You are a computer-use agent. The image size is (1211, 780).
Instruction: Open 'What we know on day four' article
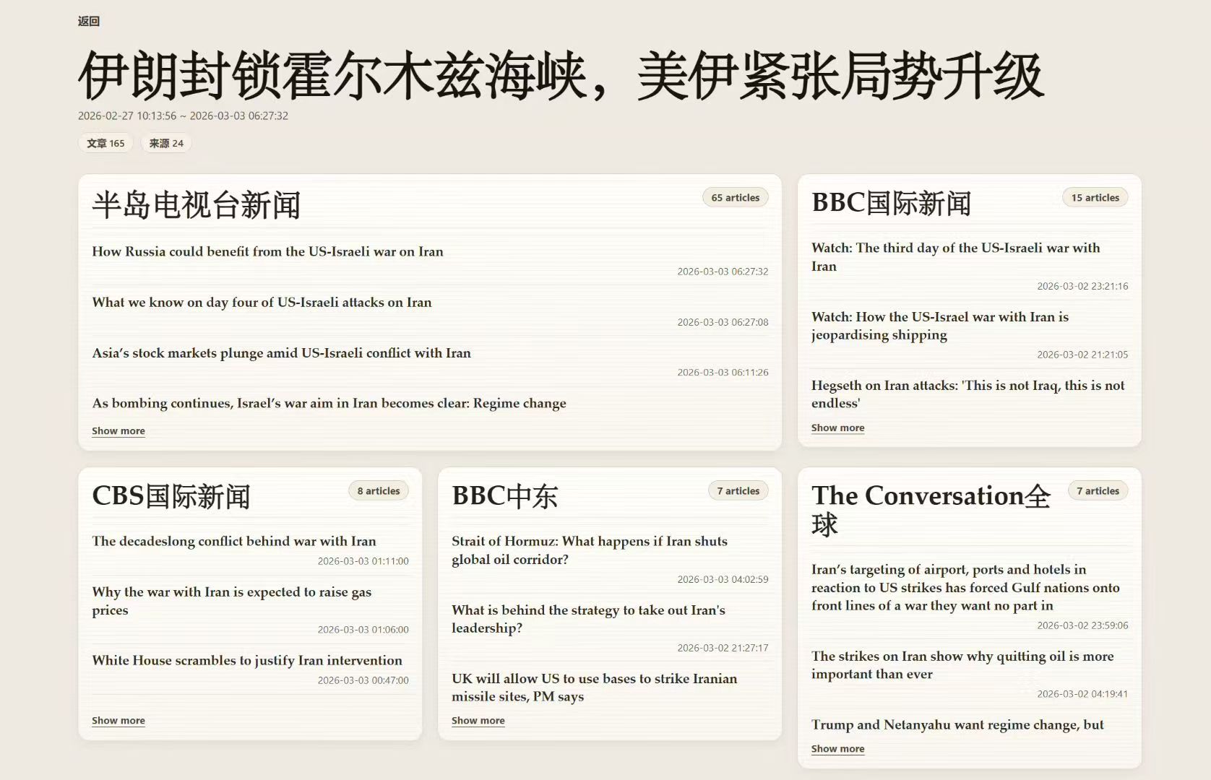(262, 302)
